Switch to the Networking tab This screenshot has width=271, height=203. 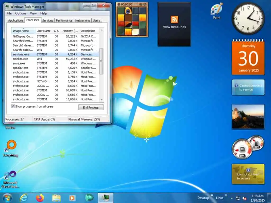83,20
